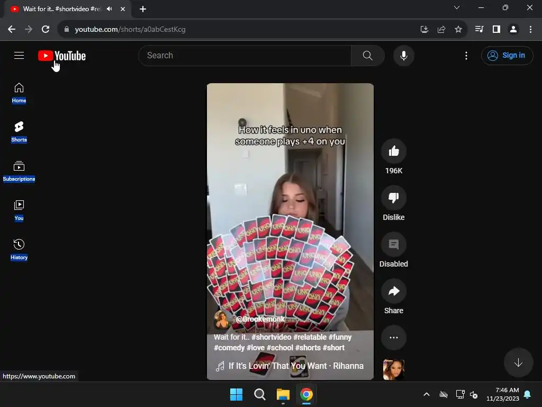This screenshot has height=407, width=542.
Task: Toggle Chrome side panel
Action: tap(496, 30)
